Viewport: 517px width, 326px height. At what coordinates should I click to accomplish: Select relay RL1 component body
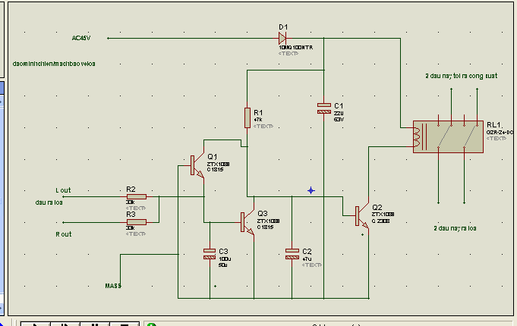448,136
